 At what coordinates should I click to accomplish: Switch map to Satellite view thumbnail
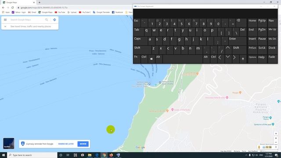pos(9,143)
